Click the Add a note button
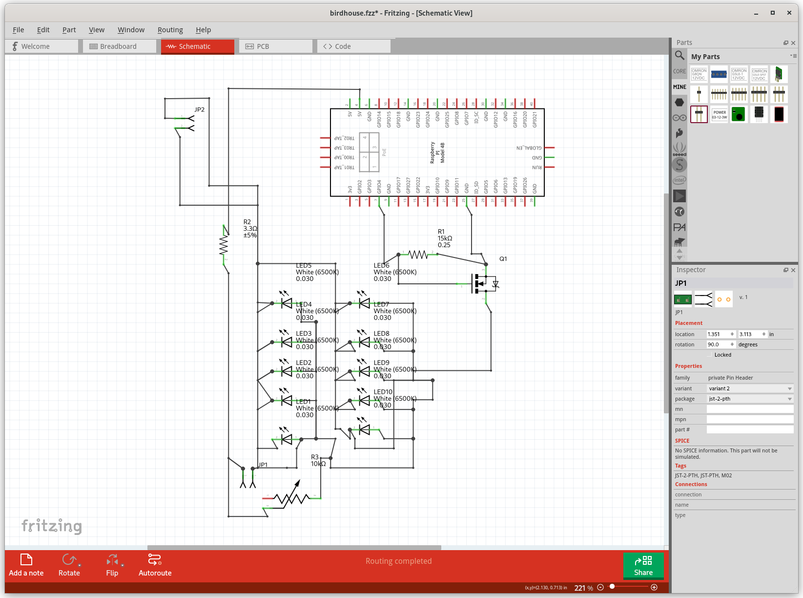The image size is (803, 598). point(26,565)
